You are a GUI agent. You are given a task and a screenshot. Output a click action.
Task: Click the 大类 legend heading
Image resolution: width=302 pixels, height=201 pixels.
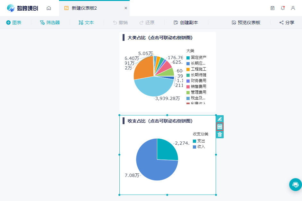point(190,51)
